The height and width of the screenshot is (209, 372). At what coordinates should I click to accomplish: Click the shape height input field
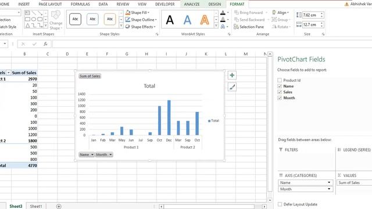[x=310, y=15]
